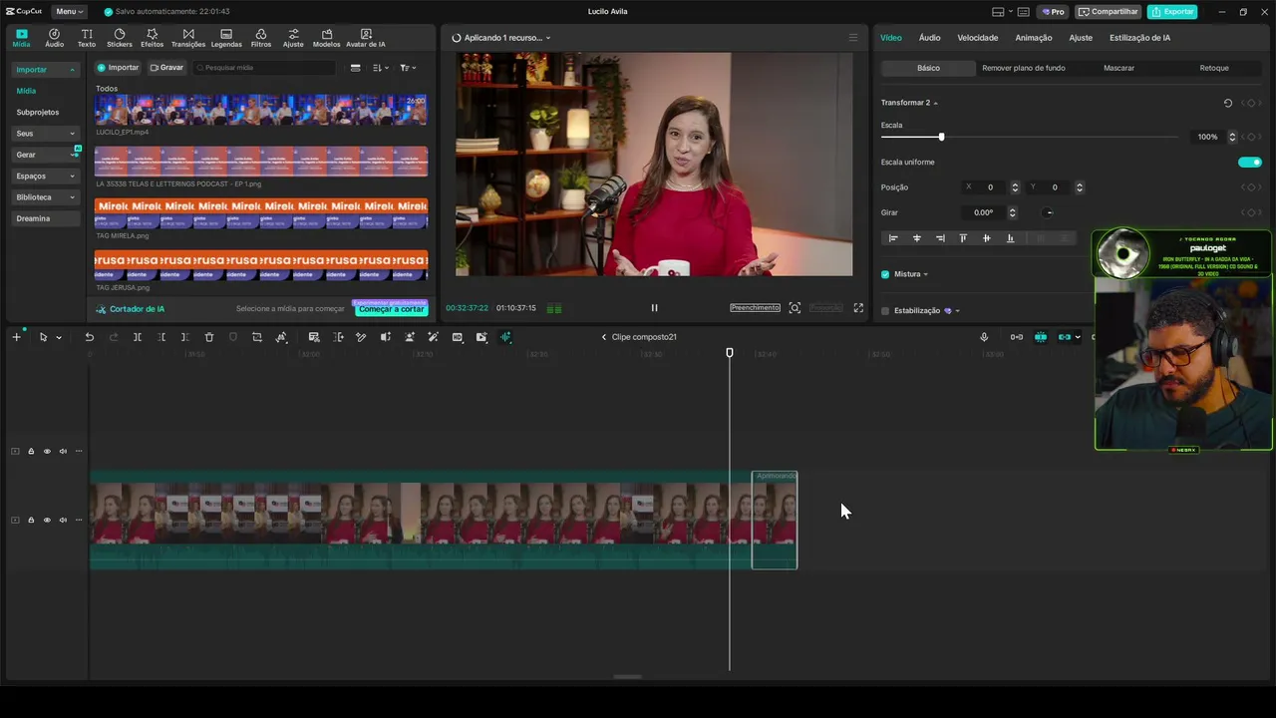
Task: Click the Girar rotation dial
Action: pos(1049,212)
